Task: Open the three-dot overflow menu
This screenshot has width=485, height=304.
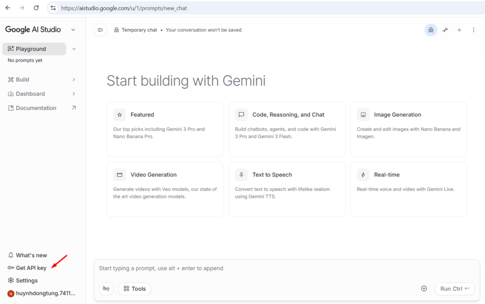Action: click(473, 30)
